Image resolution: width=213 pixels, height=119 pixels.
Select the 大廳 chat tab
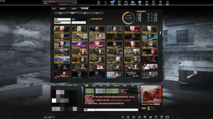click(x=94, y=85)
